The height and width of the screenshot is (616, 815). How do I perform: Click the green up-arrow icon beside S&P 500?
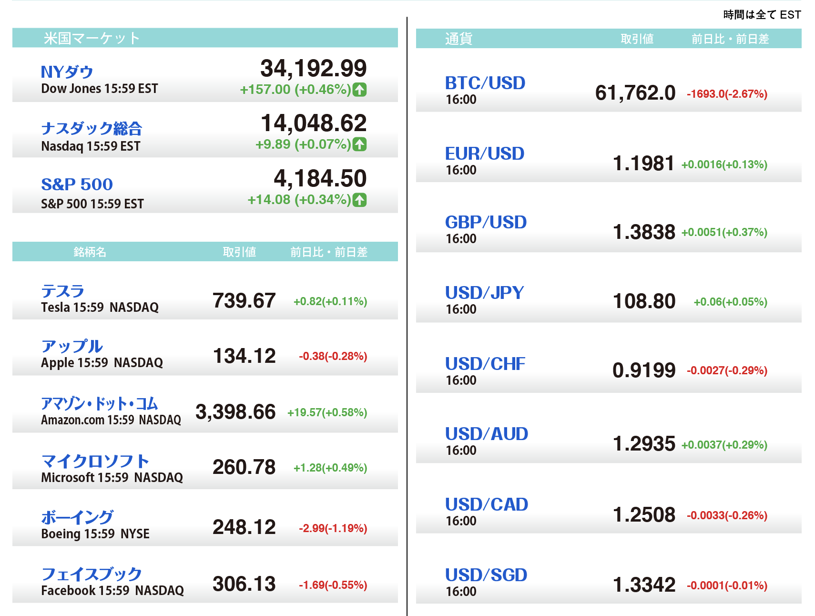click(x=359, y=200)
